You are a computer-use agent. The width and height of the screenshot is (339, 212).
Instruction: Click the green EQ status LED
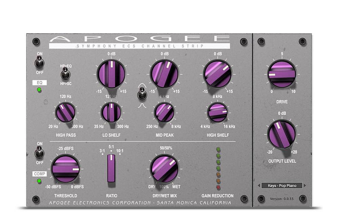coord(39,90)
